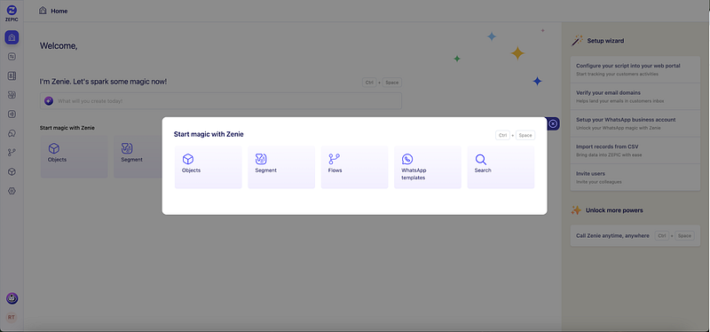710x332 pixels.
Task: Click the Ctrl key badge in the dialog header
Action: point(502,135)
